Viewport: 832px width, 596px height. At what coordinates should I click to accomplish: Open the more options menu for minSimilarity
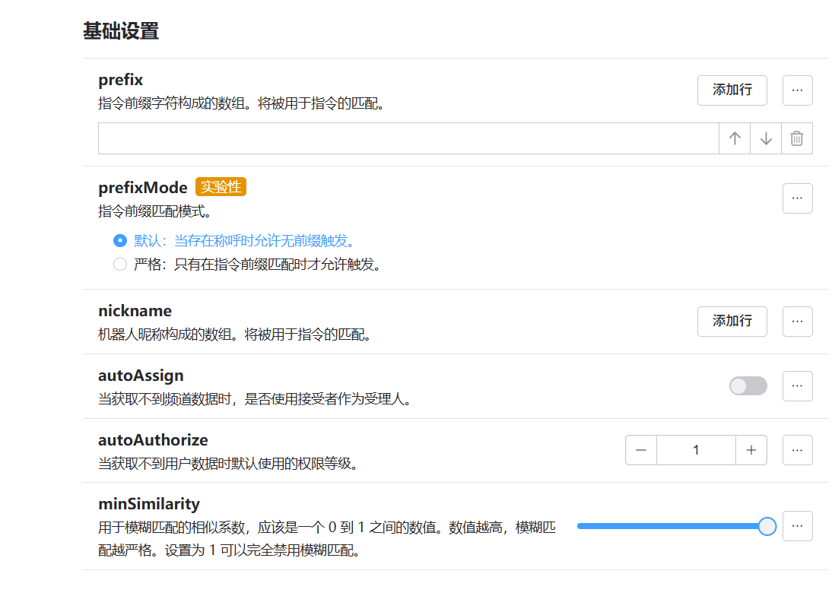798,526
